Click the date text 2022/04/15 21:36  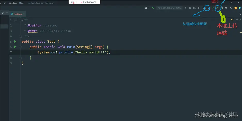pos(55,31)
